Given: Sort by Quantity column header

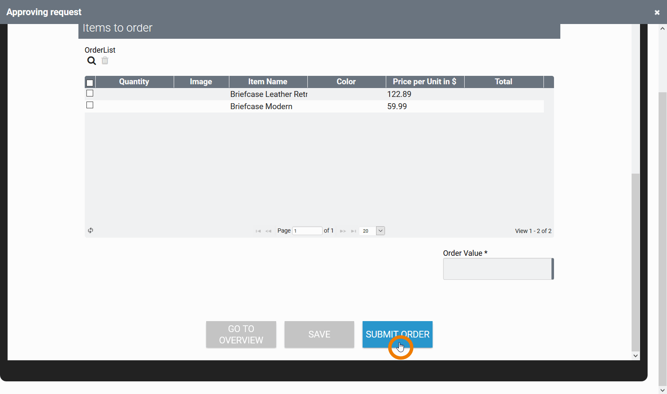Looking at the screenshot, I should [x=134, y=82].
